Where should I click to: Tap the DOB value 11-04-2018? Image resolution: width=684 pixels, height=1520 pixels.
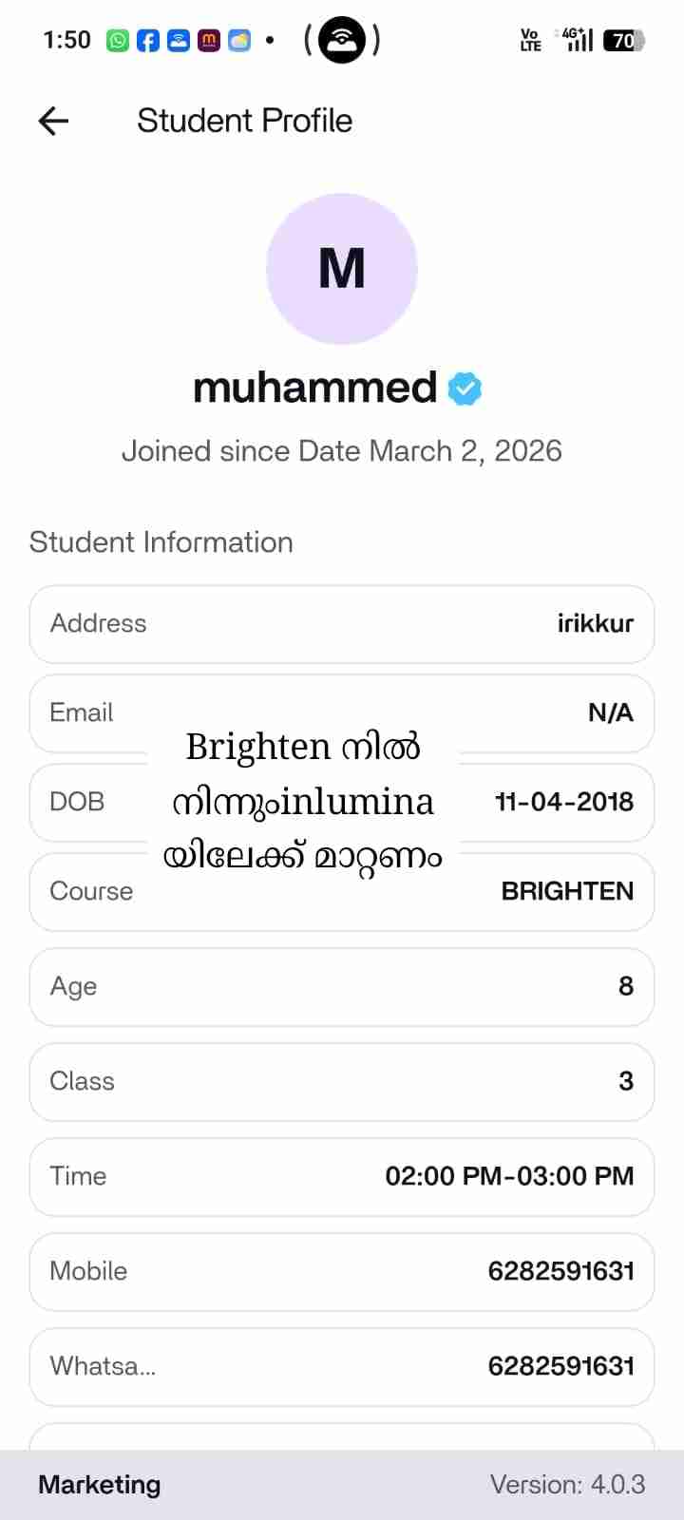(564, 802)
